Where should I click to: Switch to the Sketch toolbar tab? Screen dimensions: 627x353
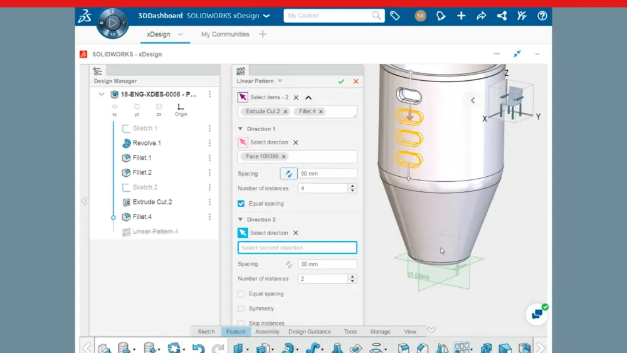point(206,332)
